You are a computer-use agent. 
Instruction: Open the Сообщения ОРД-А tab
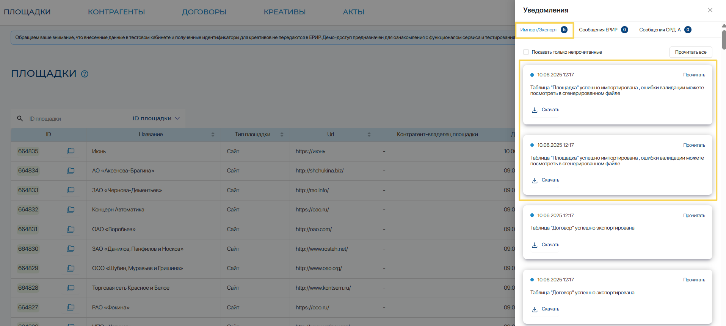pos(665,30)
